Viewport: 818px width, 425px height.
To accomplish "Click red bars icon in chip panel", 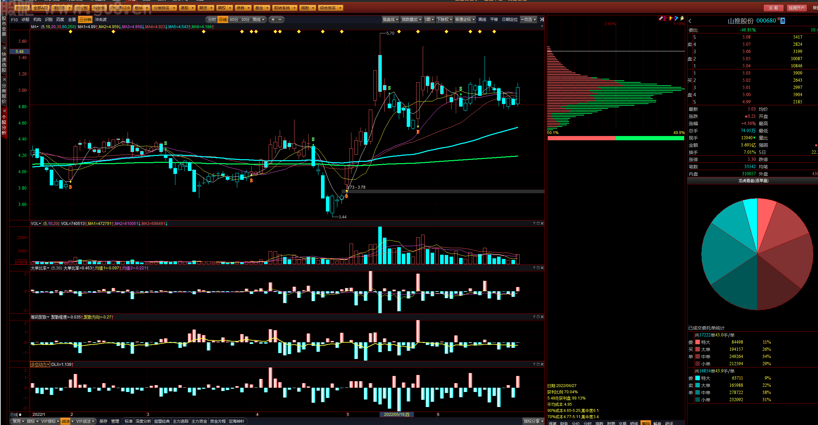I will (x=666, y=19).
